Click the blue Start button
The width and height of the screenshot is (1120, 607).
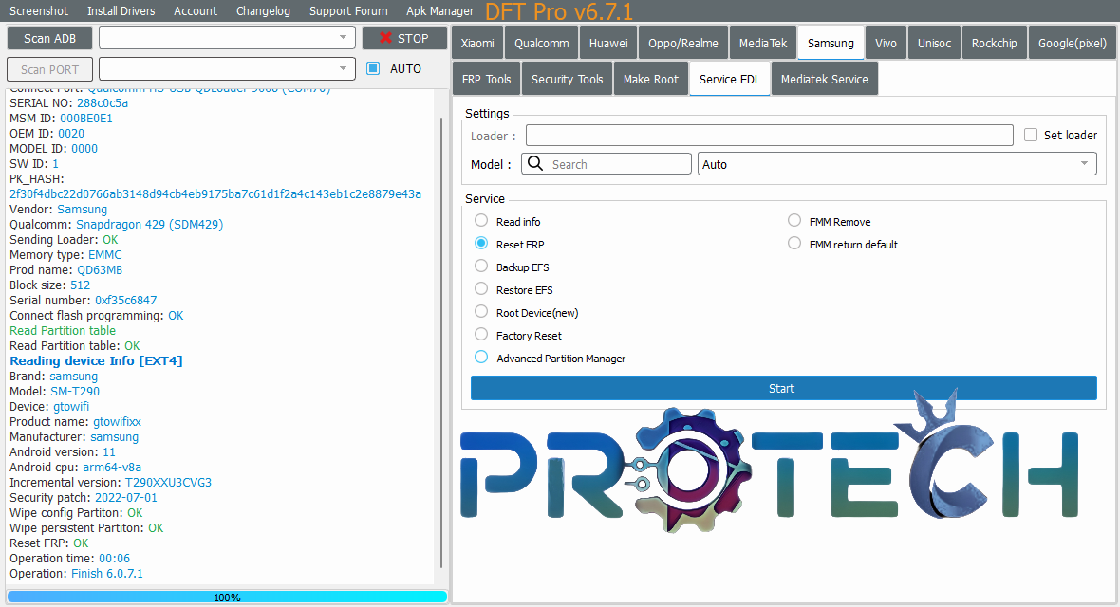pos(784,388)
